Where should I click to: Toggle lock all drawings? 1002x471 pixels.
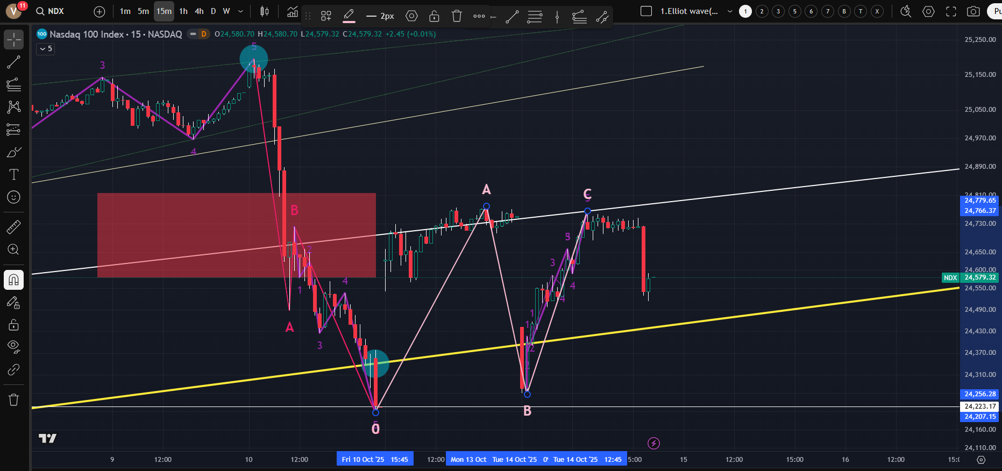pyautogui.click(x=14, y=325)
